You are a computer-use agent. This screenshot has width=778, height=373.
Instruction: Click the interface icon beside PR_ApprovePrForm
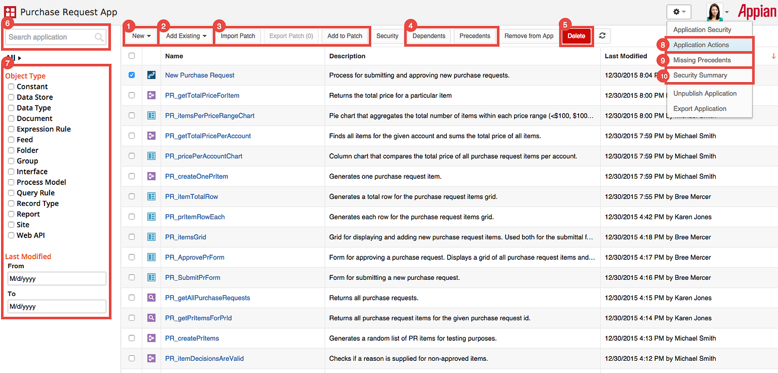pos(151,257)
